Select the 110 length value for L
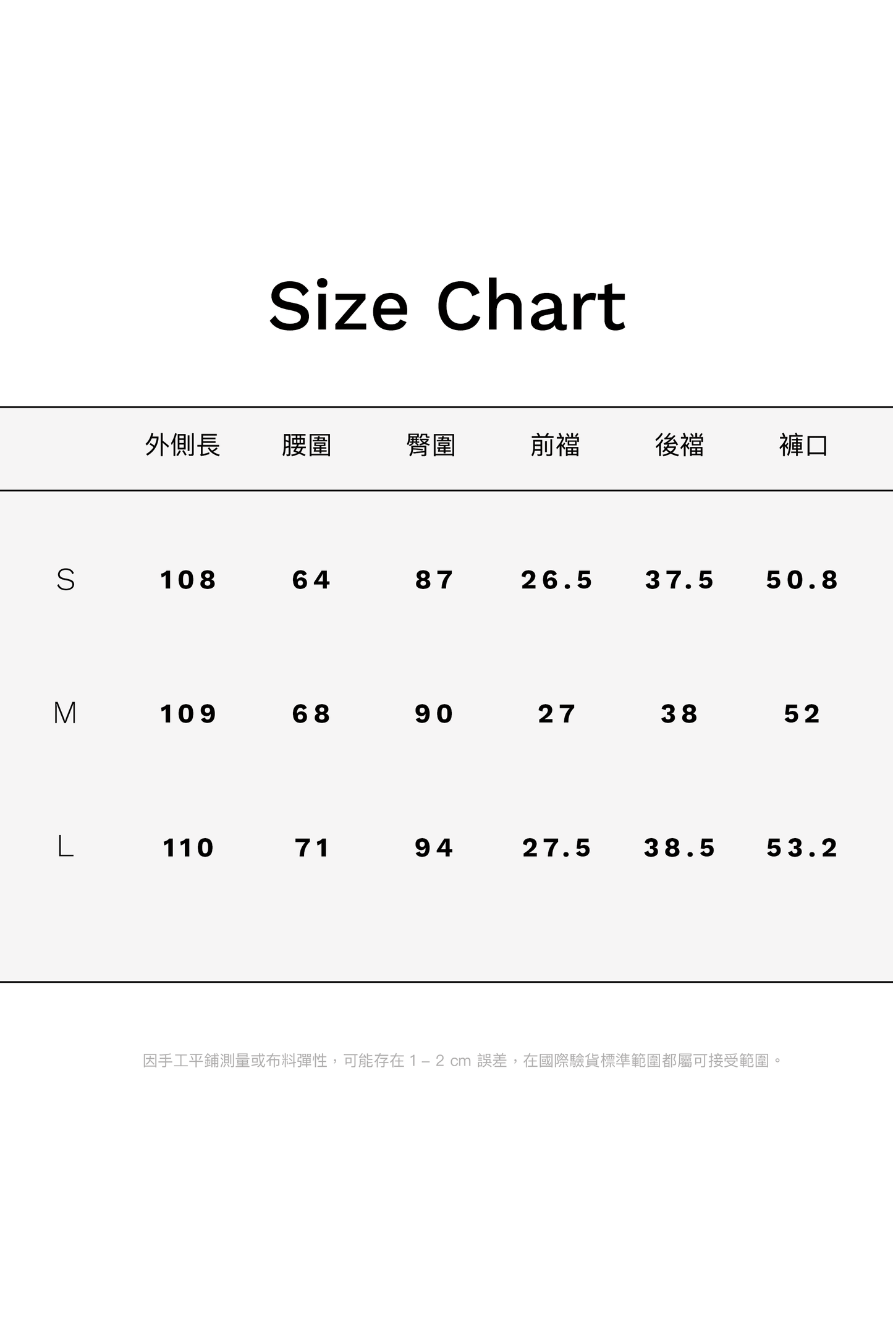This screenshot has height=1340, width=893. [188, 847]
